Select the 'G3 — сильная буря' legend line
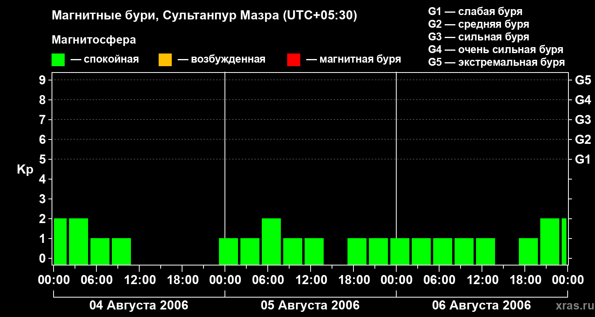 click(479, 37)
